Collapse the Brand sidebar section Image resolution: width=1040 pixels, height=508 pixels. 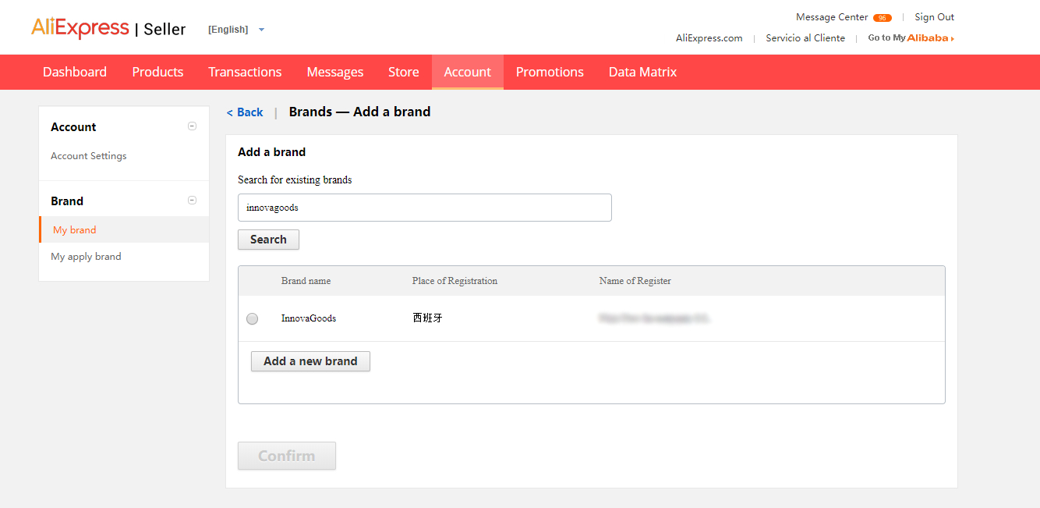[192, 201]
